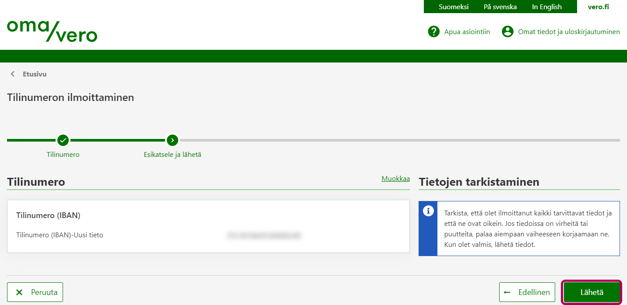Switch language to På svenska
The height and width of the screenshot is (305, 627).
point(500,7)
